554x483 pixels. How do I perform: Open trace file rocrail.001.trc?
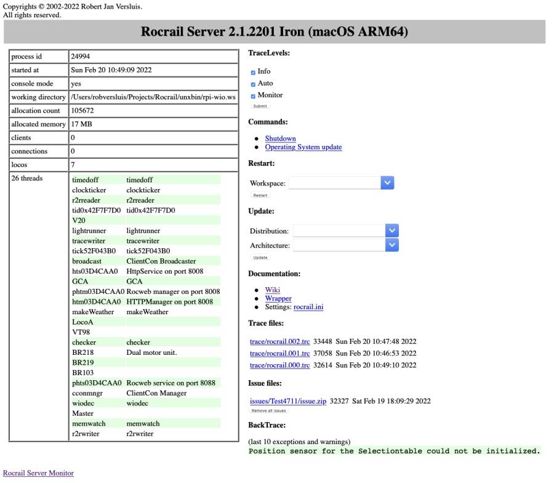click(279, 353)
